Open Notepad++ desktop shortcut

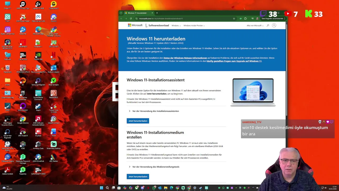pos(38,43)
